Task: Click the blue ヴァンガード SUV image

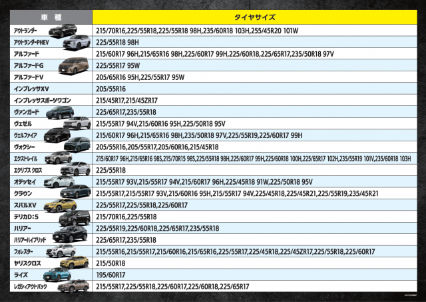Action: click(x=59, y=112)
